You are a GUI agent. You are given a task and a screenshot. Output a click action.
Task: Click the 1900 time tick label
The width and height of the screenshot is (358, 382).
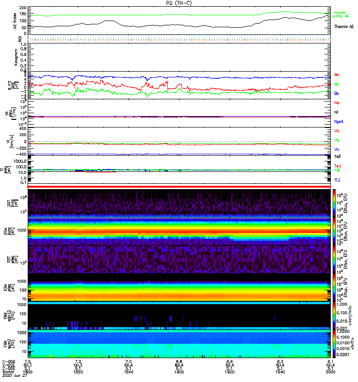[179, 372]
